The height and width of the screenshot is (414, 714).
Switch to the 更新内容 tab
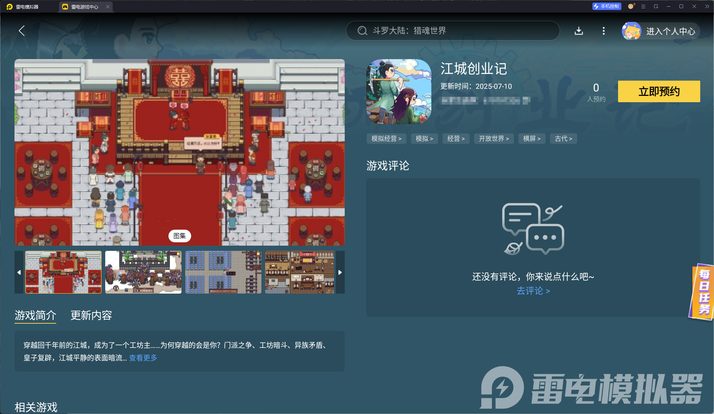[x=91, y=315]
